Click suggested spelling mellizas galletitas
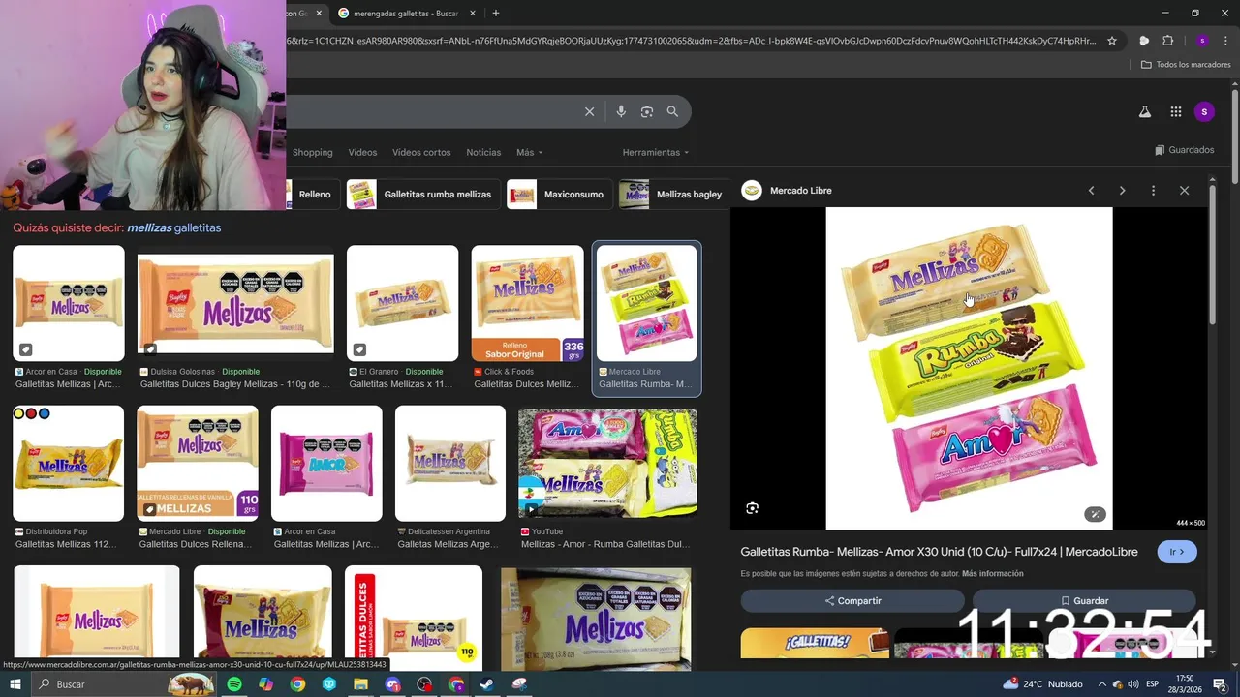 point(174,227)
